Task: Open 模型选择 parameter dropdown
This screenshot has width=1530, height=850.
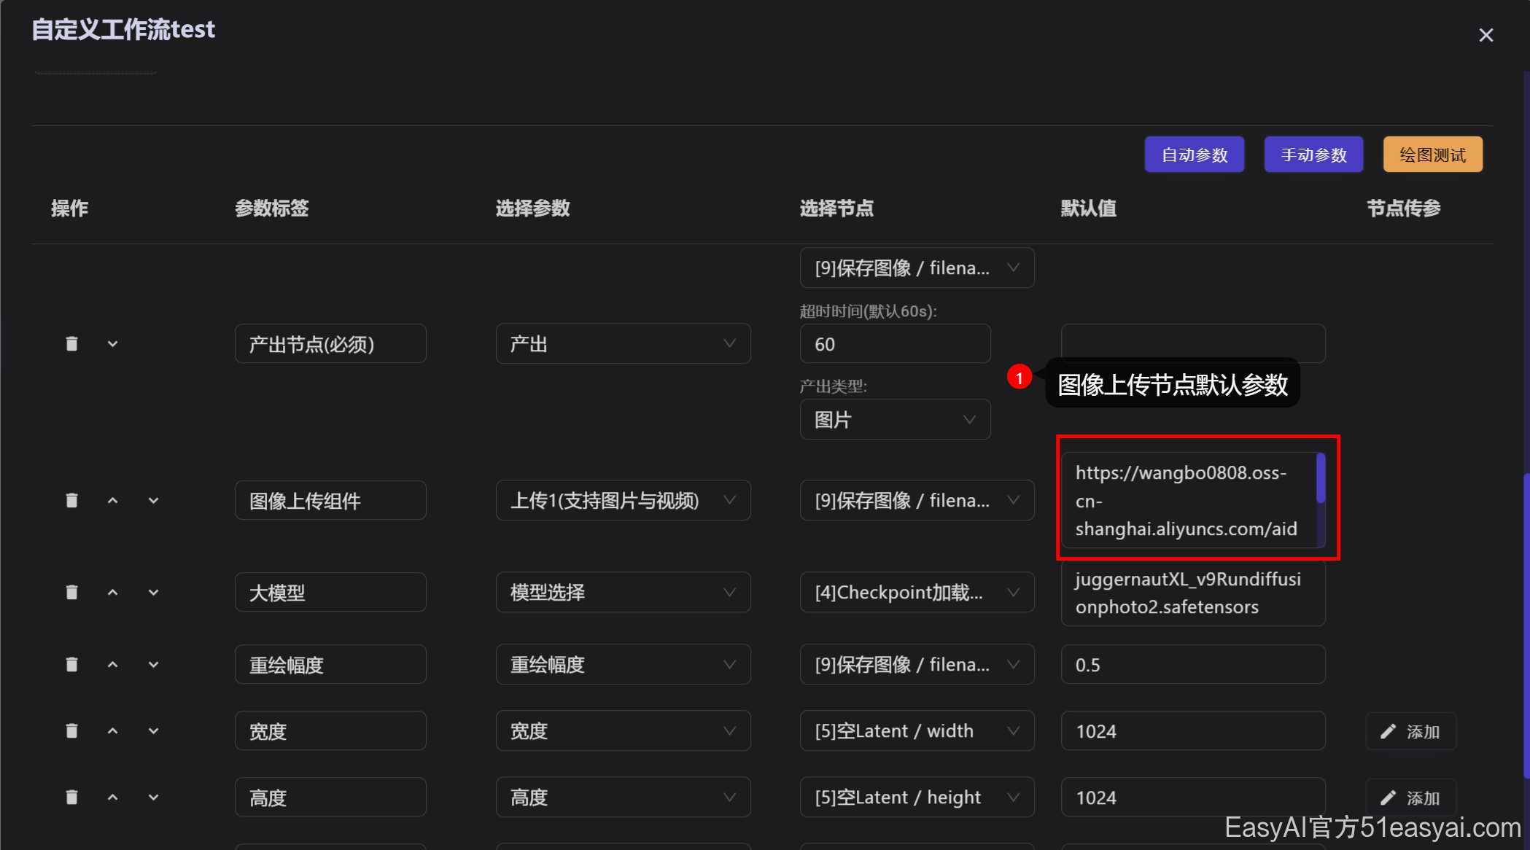Action: [x=623, y=592]
